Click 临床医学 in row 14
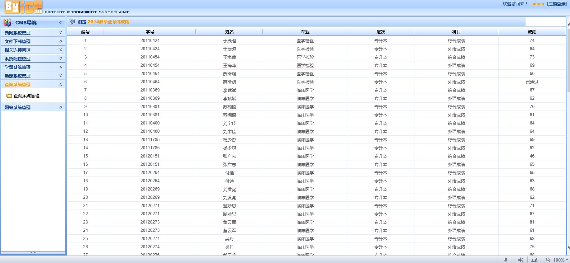570x263 pixels. coord(305,148)
